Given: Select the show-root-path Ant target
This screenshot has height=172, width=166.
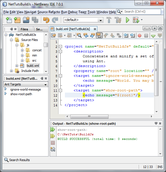Looking at the screenshot, I should [21, 94].
